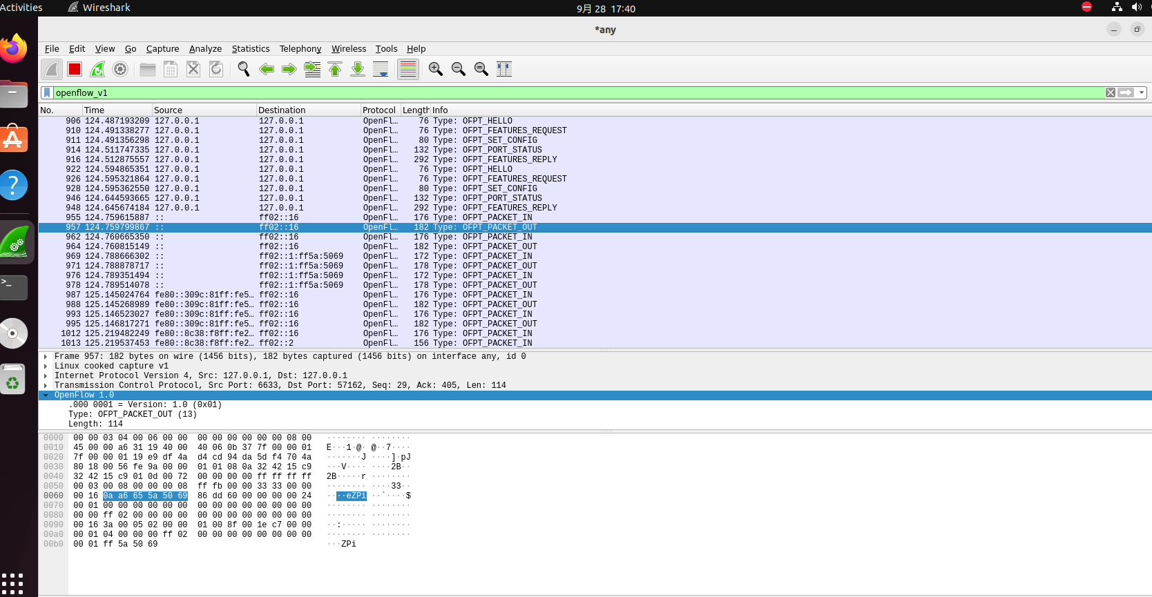The height and width of the screenshot is (597, 1152).
Task: Jump to the last packet
Action: tap(358, 69)
